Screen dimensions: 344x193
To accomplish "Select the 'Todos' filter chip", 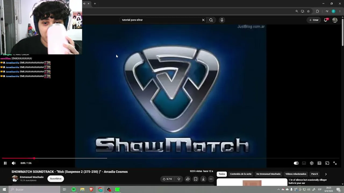I will [222, 174].
